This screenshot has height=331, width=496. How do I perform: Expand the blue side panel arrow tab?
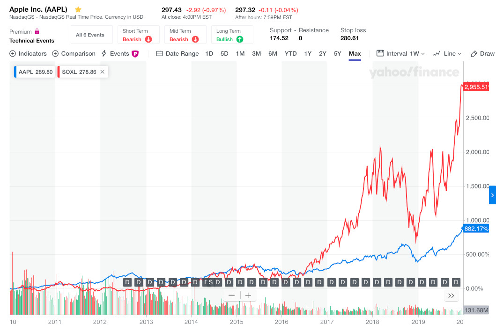click(493, 195)
